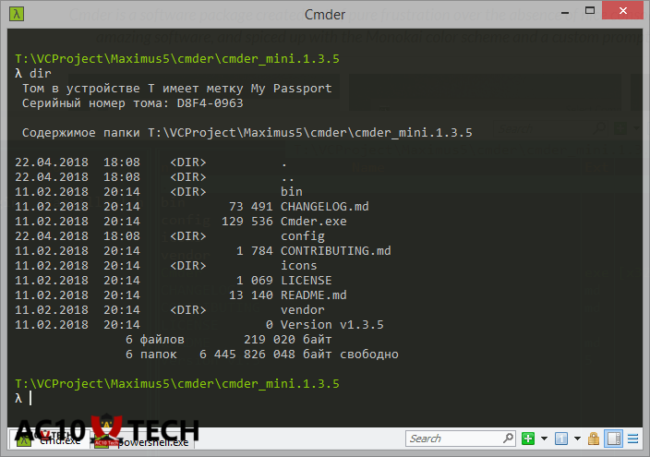The image size is (650, 457).
Task: Close the Cmder window
Action: point(622,11)
